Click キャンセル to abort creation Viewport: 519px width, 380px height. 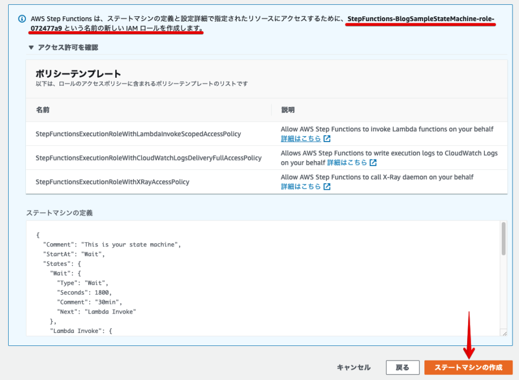pos(354,367)
